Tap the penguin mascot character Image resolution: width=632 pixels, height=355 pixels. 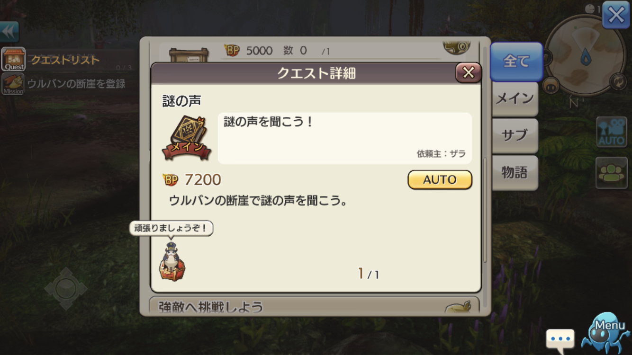click(172, 262)
